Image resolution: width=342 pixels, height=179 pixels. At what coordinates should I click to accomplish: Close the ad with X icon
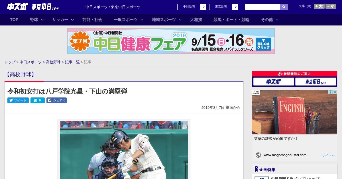coord(335,92)
